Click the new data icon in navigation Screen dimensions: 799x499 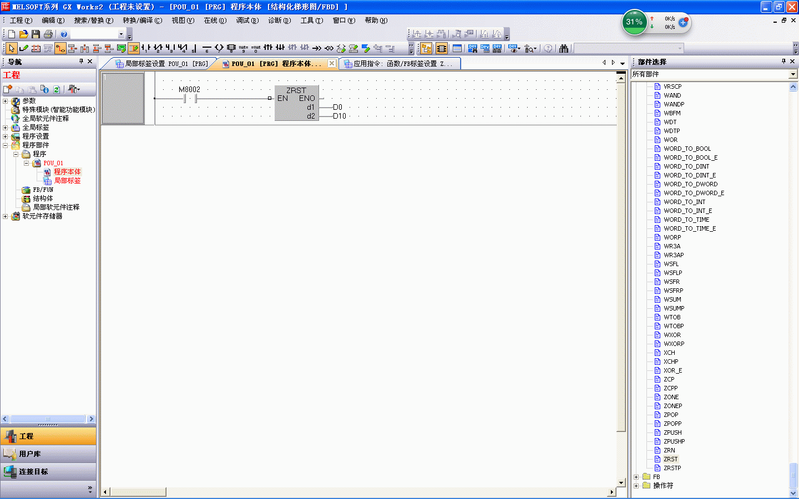coord(8,89)
